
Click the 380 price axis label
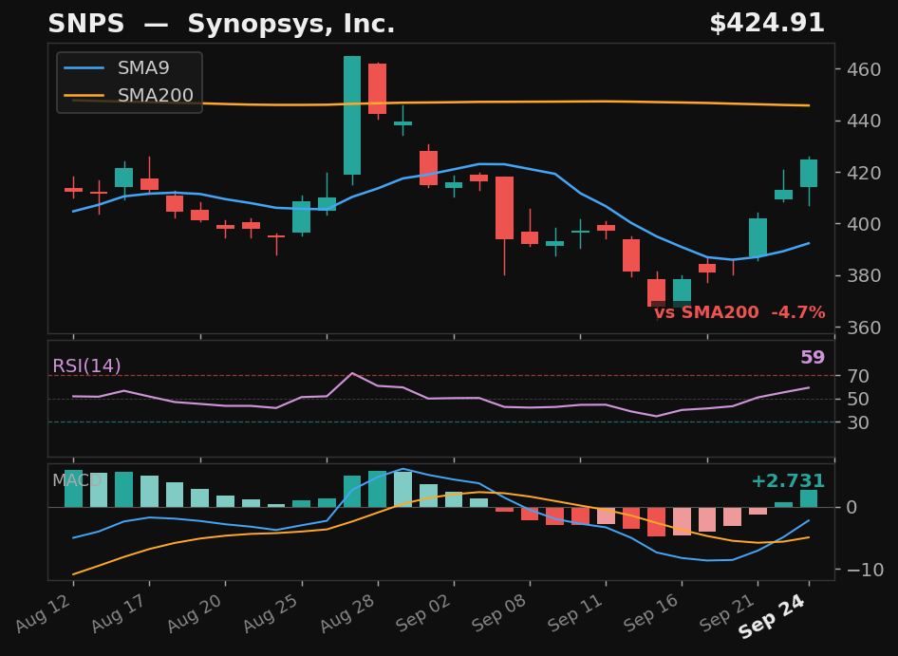coord(866,275)
